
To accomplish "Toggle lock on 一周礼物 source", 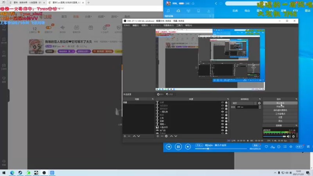I will [x=226, y=112].
